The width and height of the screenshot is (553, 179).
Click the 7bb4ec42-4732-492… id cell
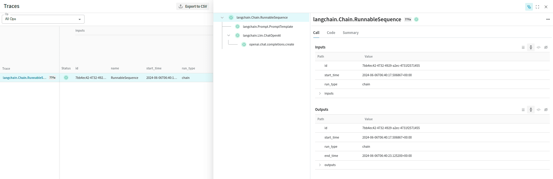(x=91, y=78)
